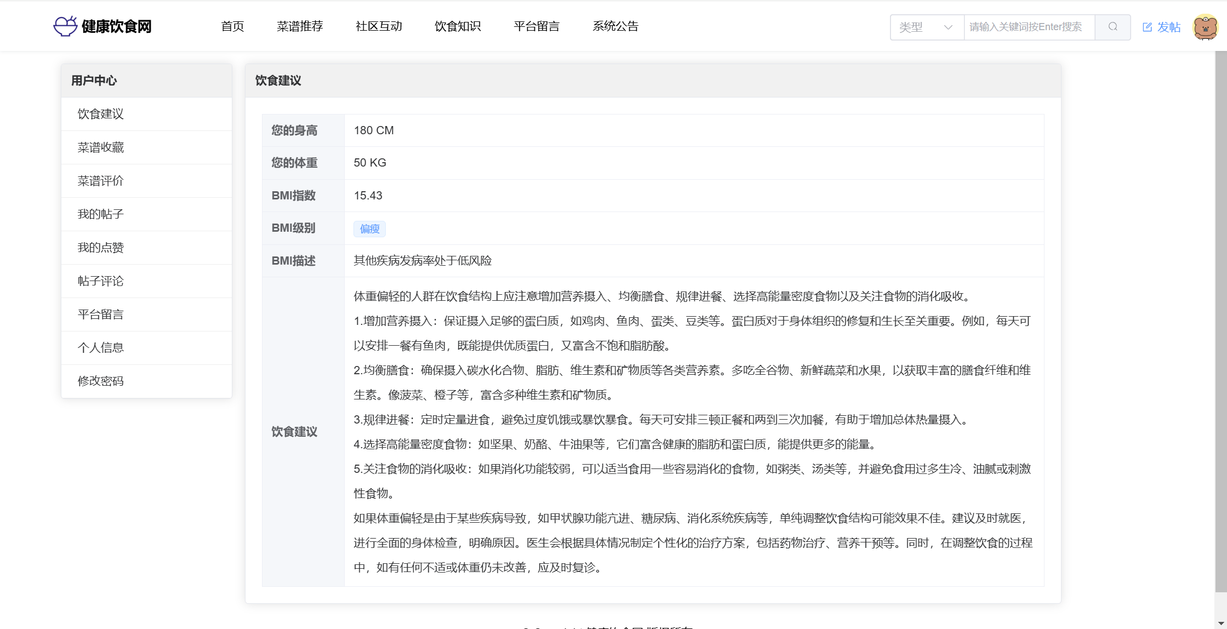Click the scrollbar down arrow
Screen dimensions: 1227x629
coord(1221,624)
